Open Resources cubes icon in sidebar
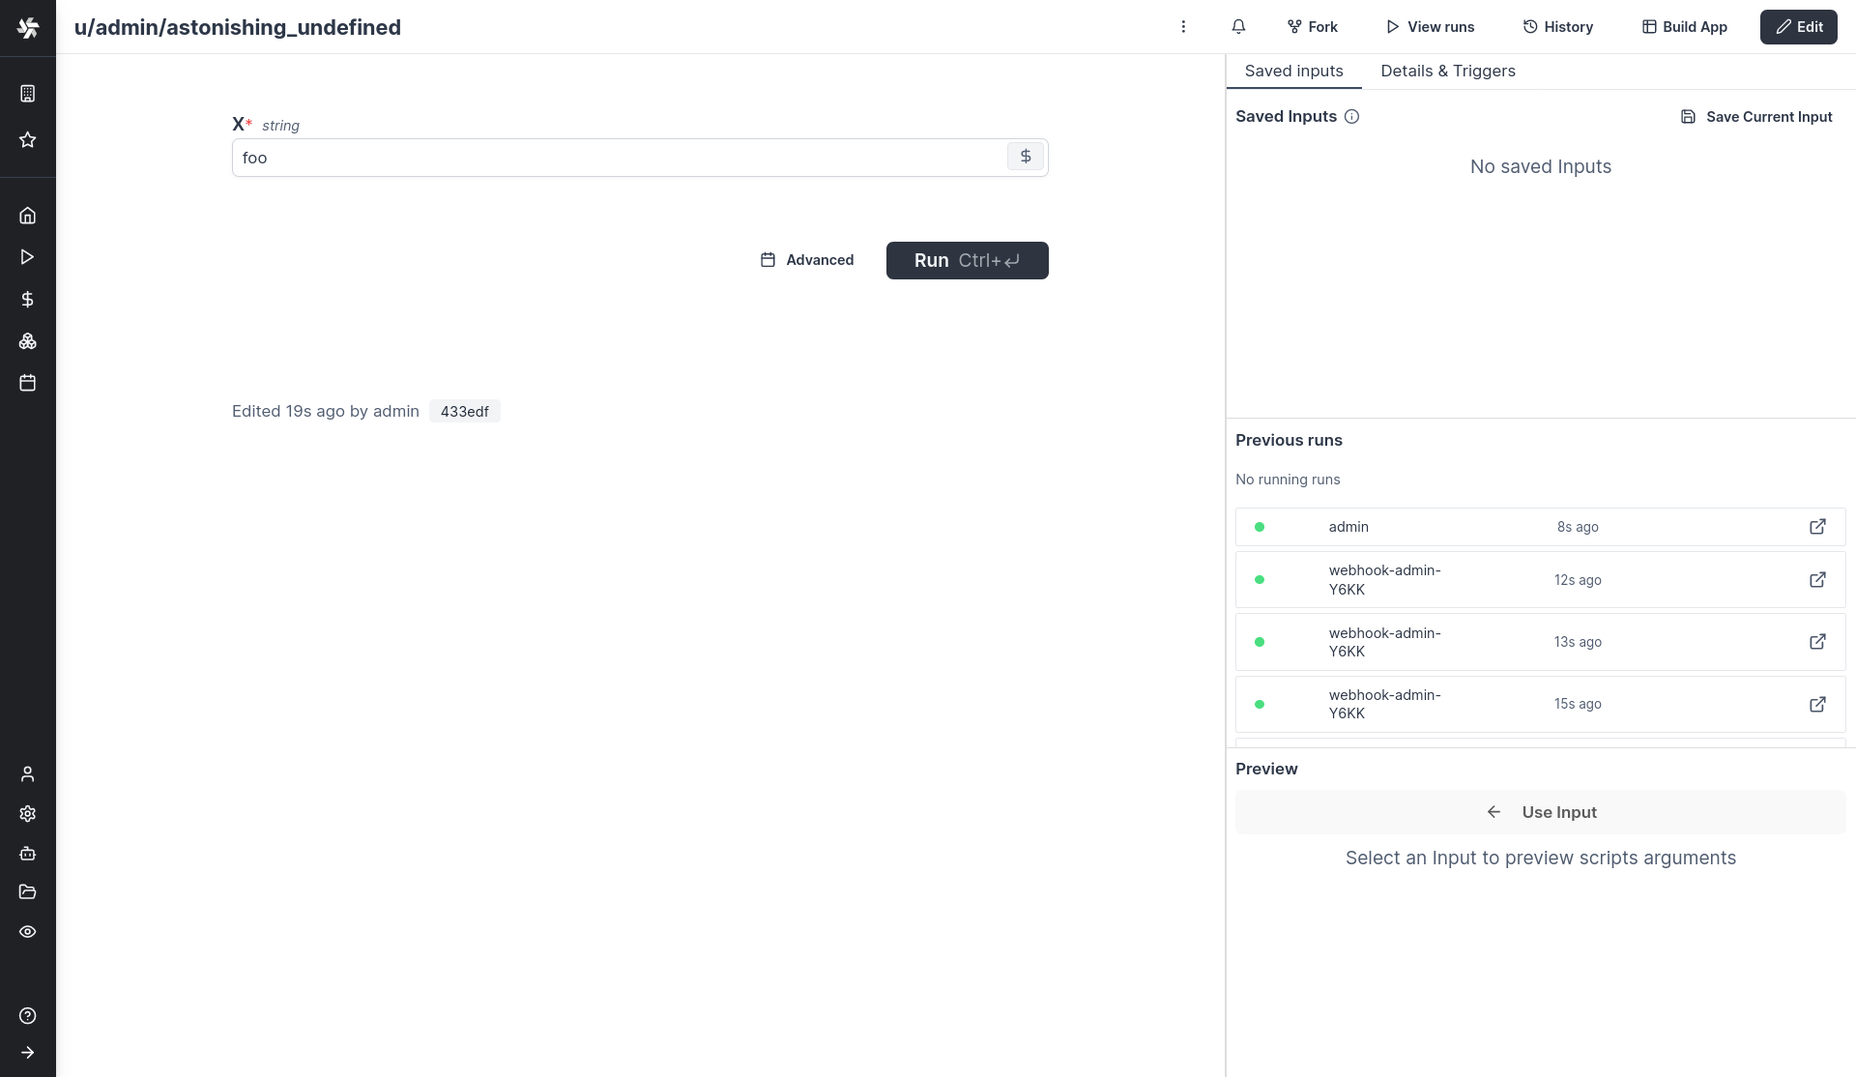Image resolution: width=1856 pixels, height=1077 pixels. pyautogui.click(x=28, y=341)
